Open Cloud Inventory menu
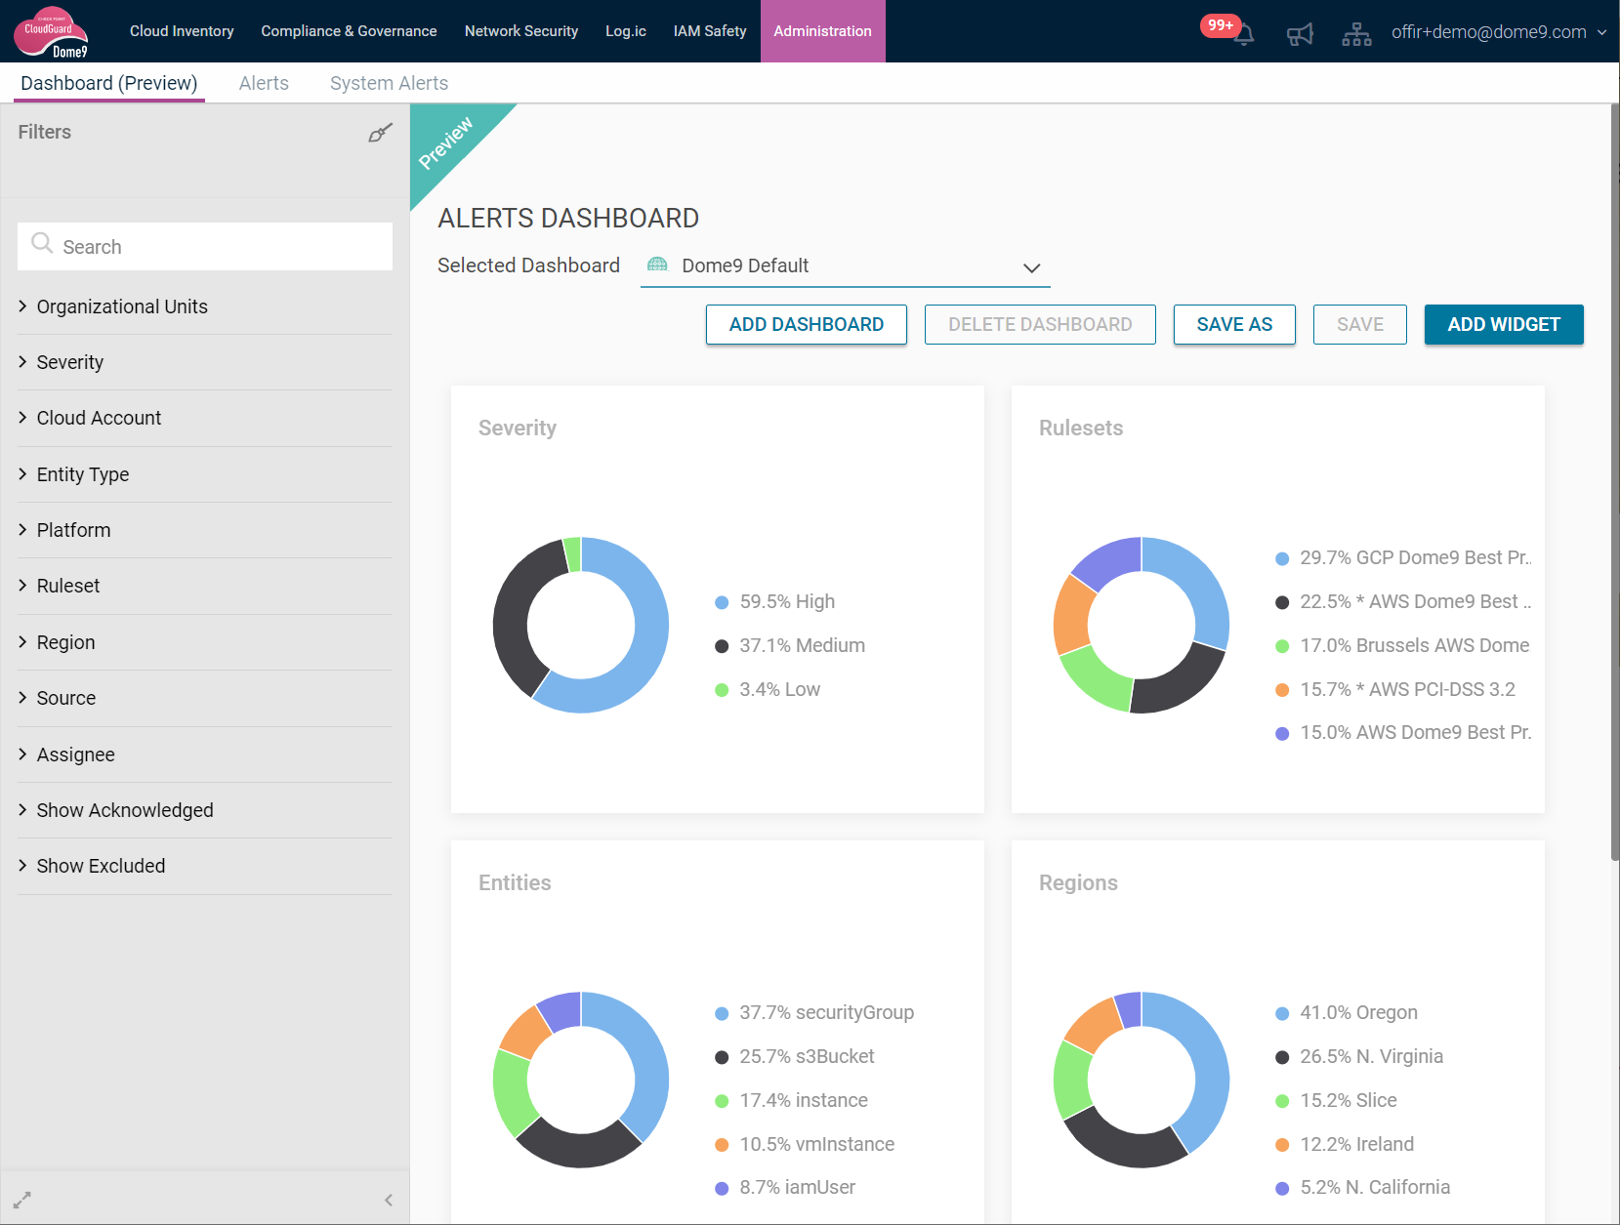 click(182, 31)
